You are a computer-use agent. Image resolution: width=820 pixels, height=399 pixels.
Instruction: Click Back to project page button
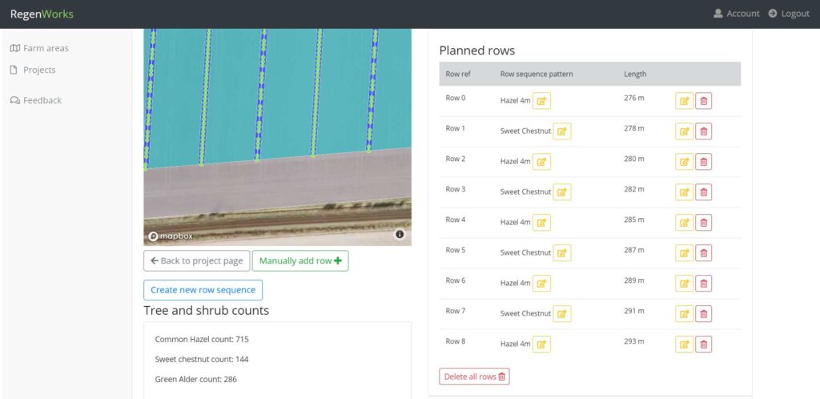(x=197, y=261)
